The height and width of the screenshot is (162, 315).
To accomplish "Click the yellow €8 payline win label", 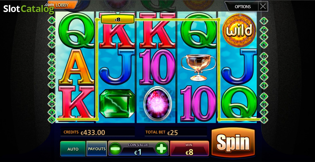I will pyautogui.click(x=118, y=19).
